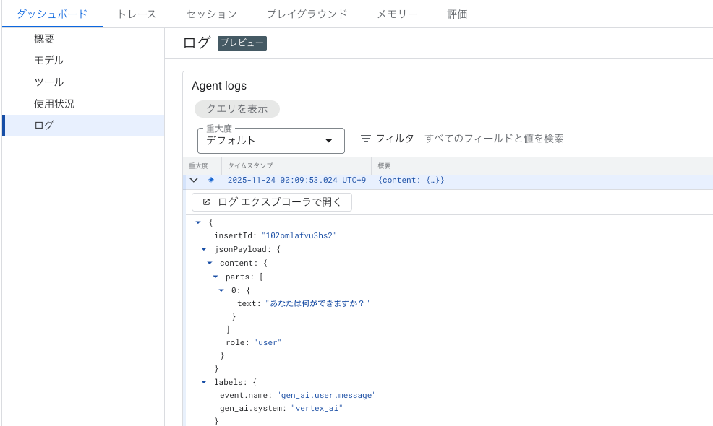Screen dimensions: 713x426
Task: Click the filter icon beside フィルタ
Action: (x=366, y=139)
